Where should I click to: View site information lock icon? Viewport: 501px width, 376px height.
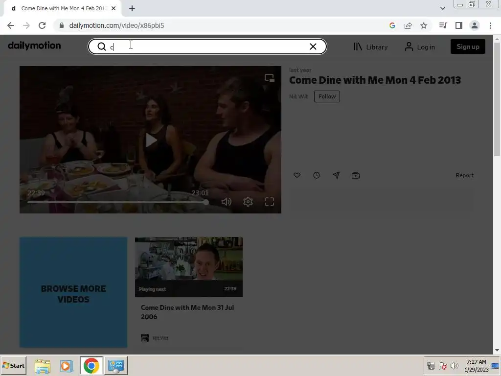click(62, 25)
